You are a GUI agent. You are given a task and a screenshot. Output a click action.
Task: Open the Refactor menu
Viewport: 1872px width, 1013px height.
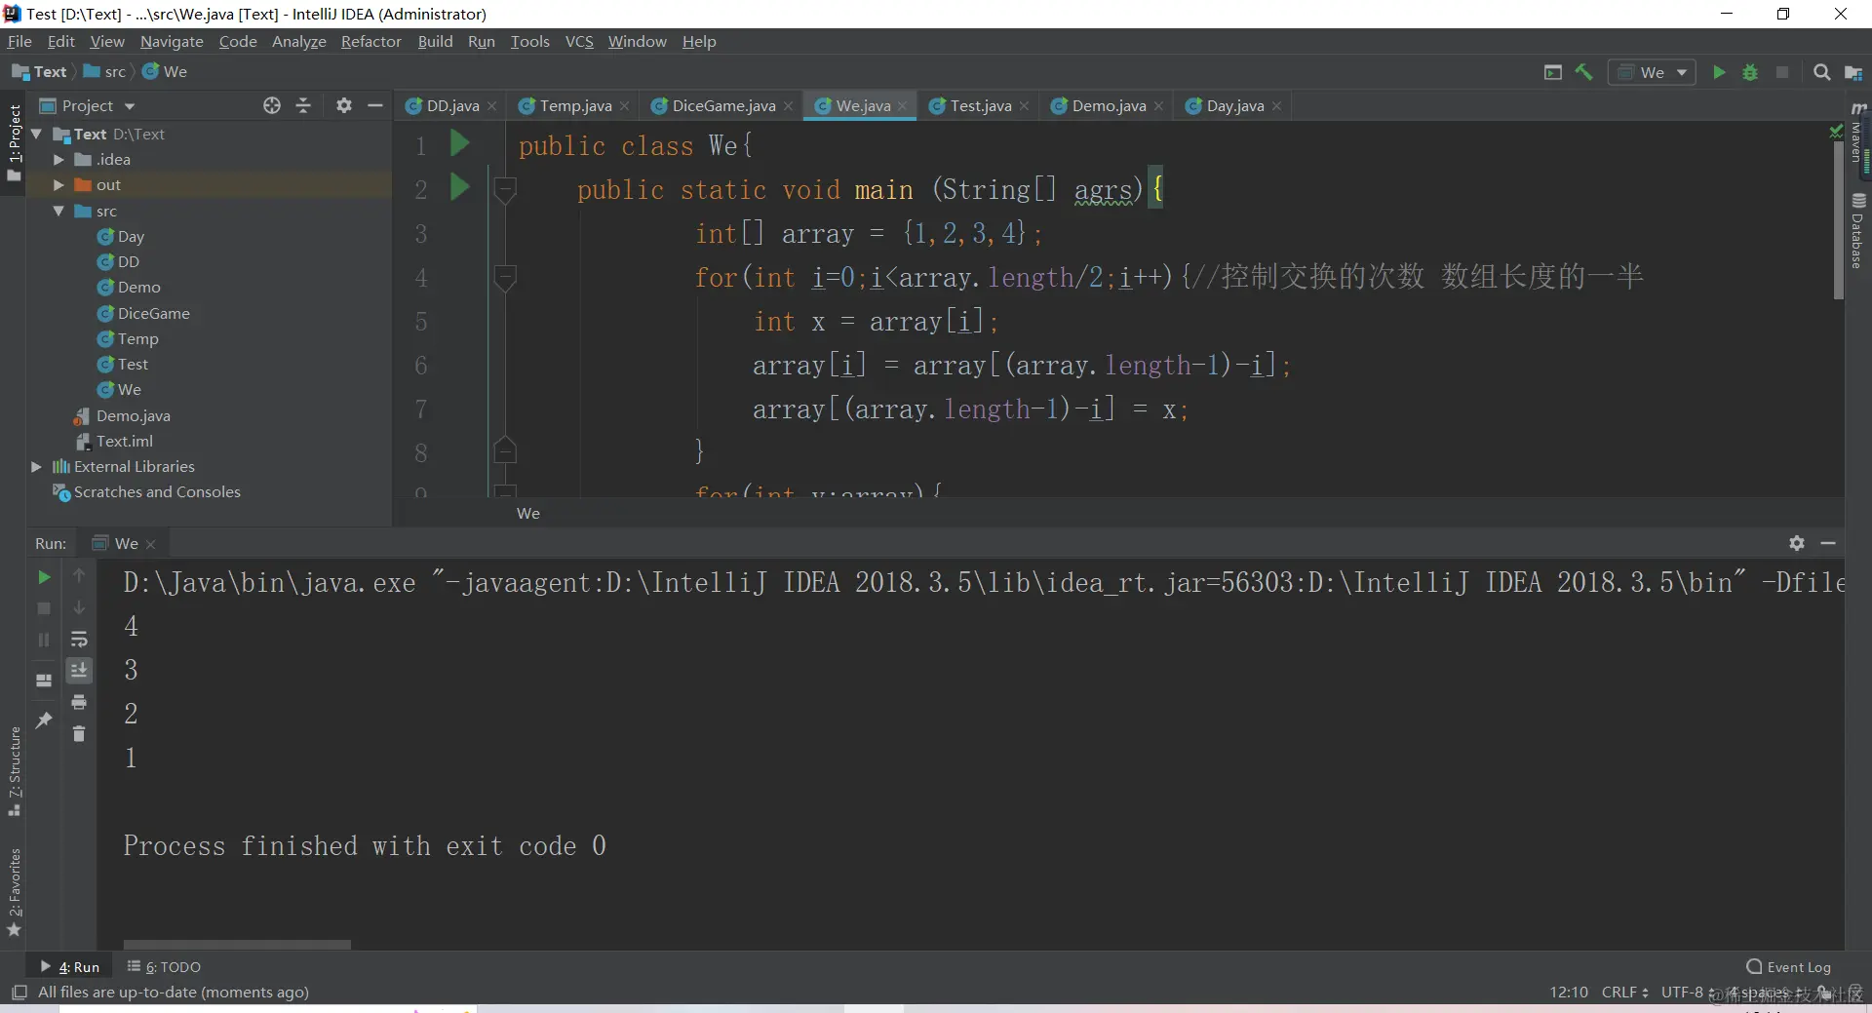click(x=371, y=41)
